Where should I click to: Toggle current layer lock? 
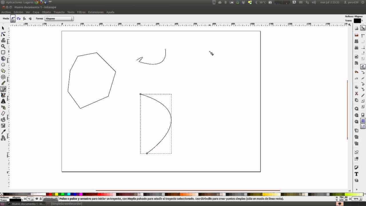pyautogui.click(x=40, y=199)
